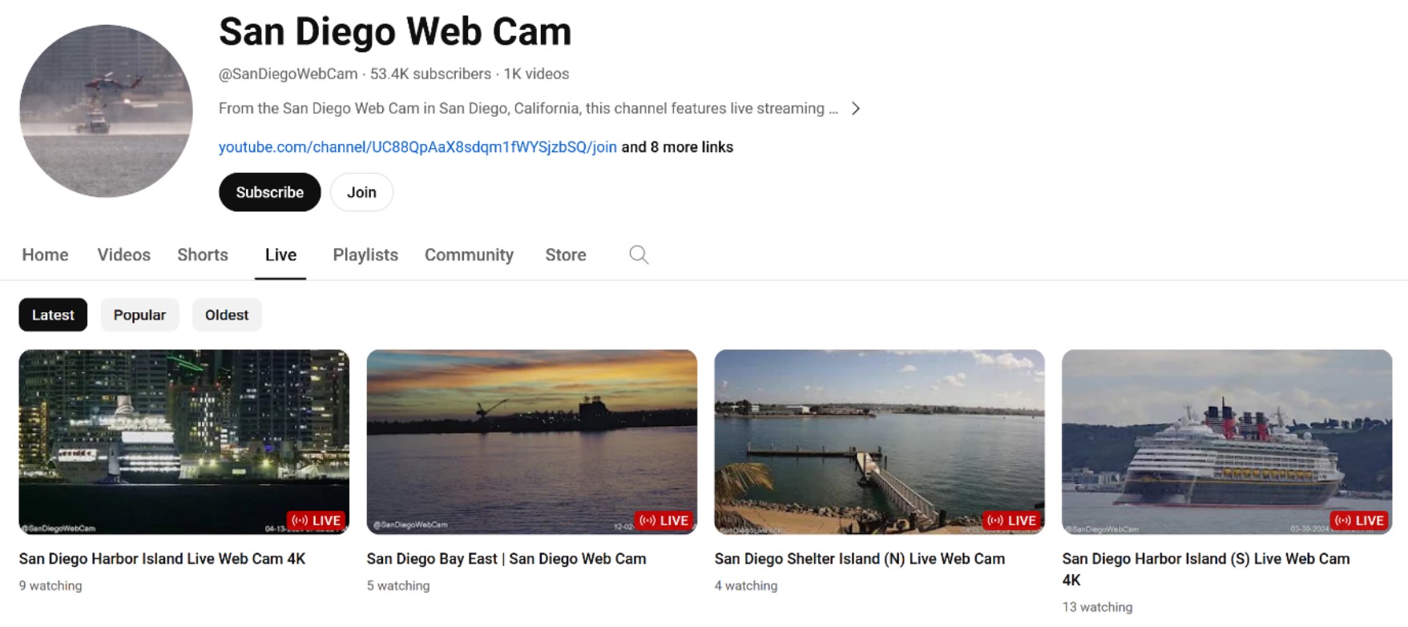Click the '13 watching' viewer count
1408x627 pixels.
point(1098,607)
